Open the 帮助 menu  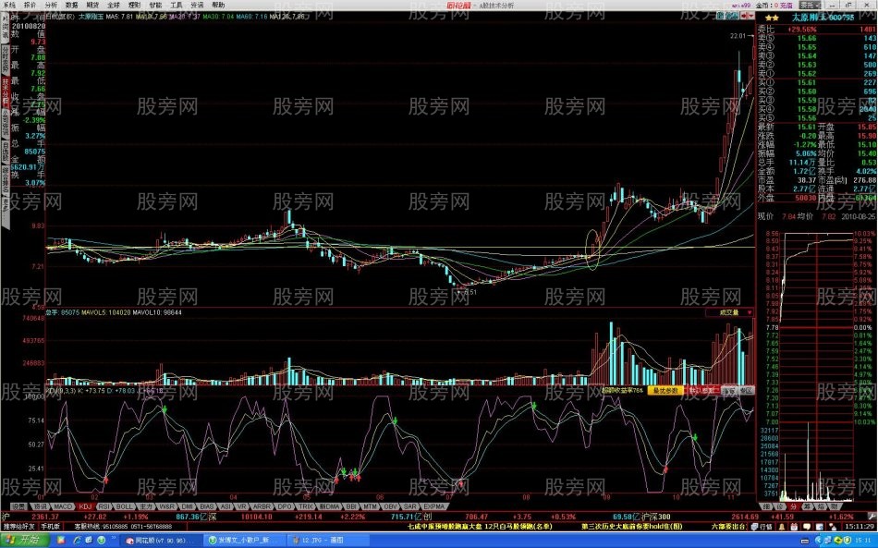[218, 5]
